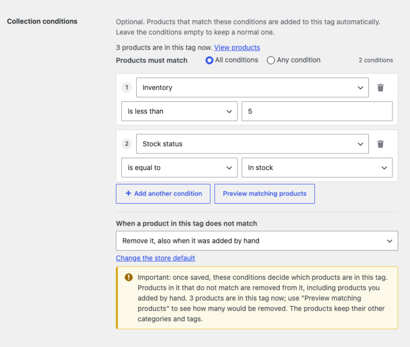410x347 pixels.
Task: Delete the Inventory condition with trash icon
Action: click(x=381, y=87)
